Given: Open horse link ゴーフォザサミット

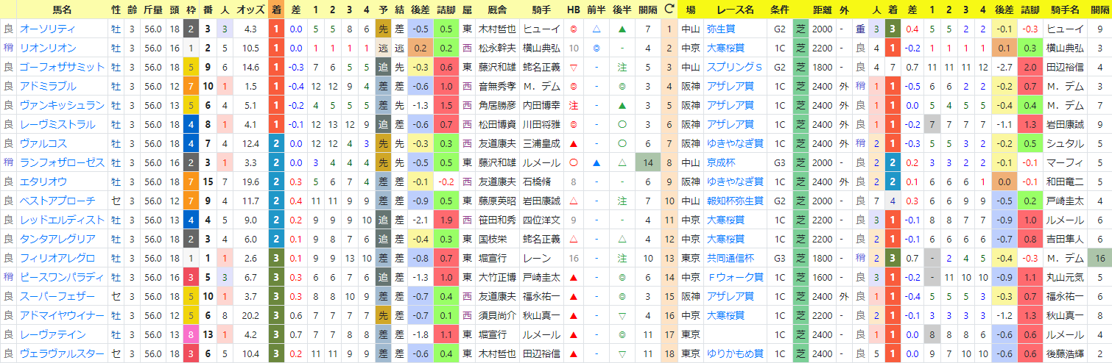Looking at the screenshot, I should pyautogui.click(x=63, y=67).
